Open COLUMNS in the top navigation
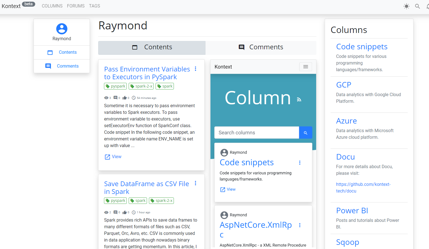This screenshot has height=249, width=429. pos(52,6)
